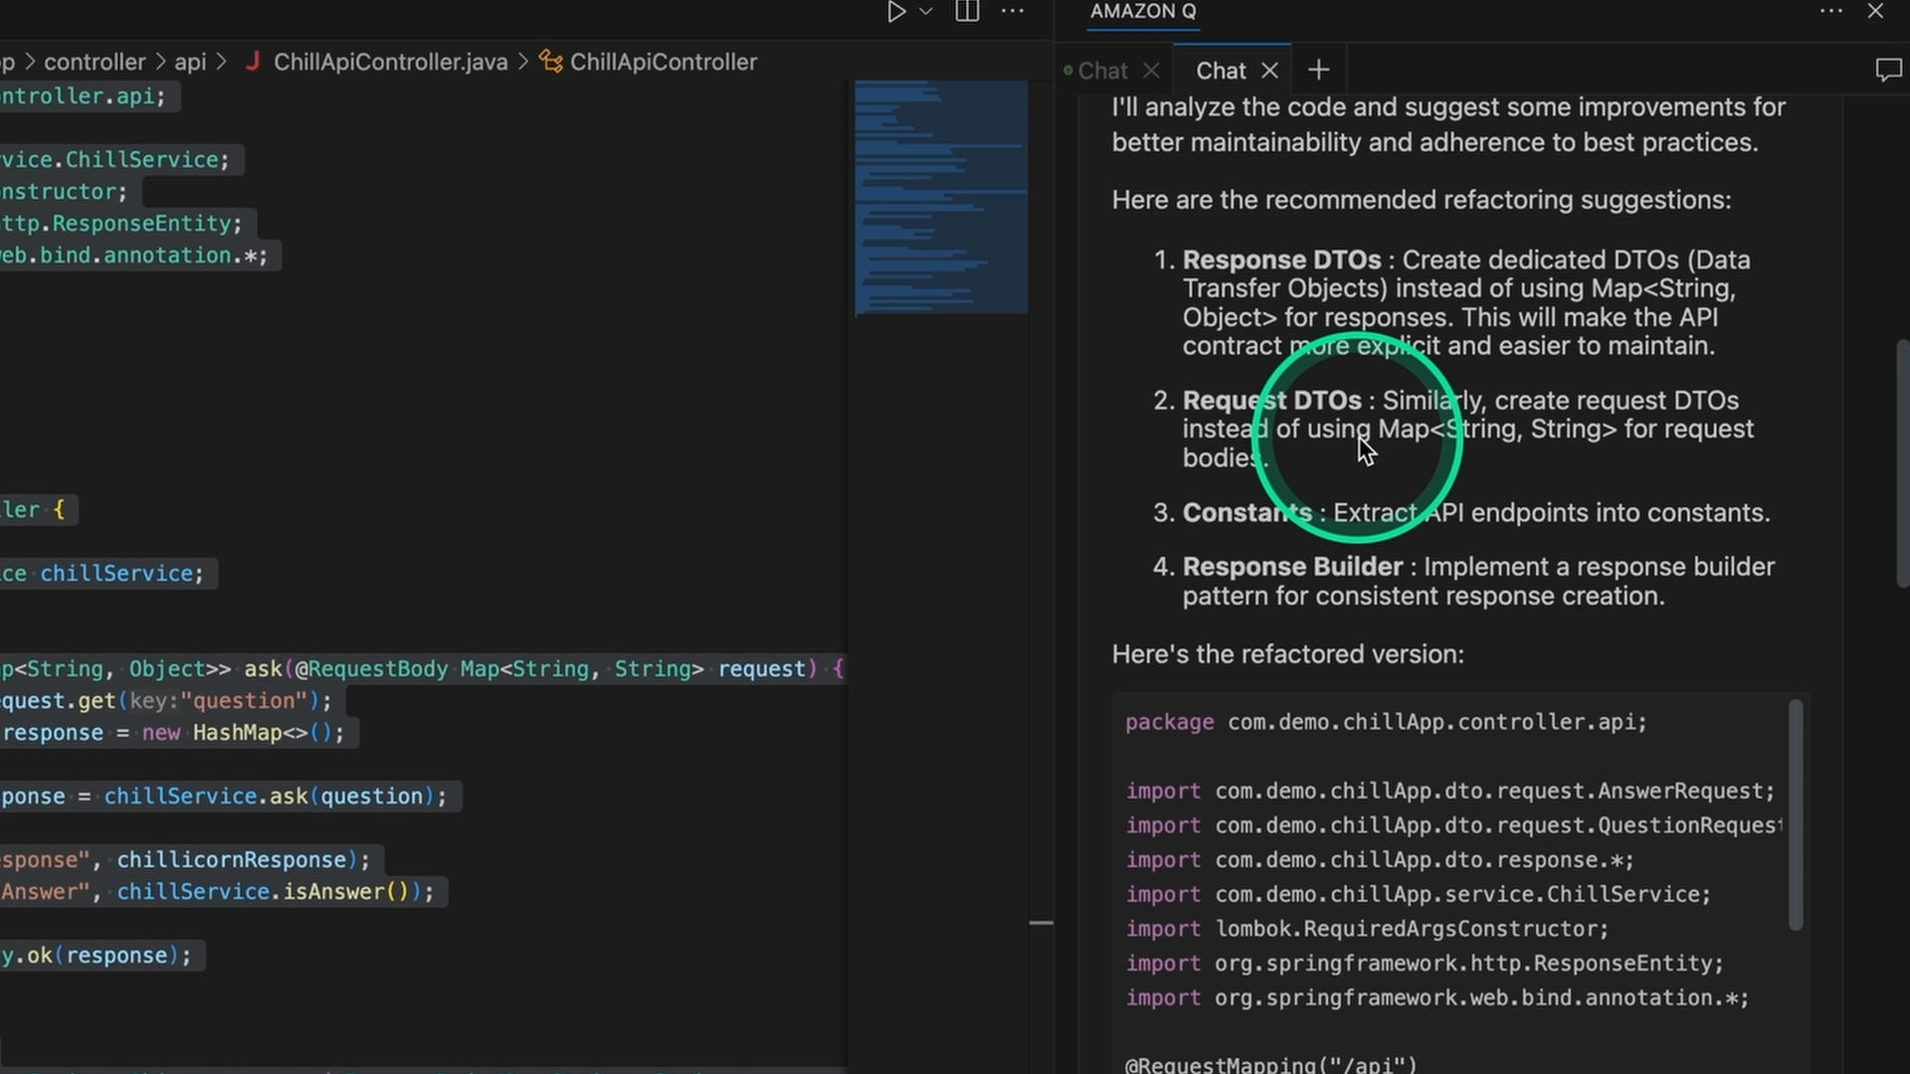Open editor More Actions ellipsis menu
The image size is (1910, 1074).
pos(1013,12)
